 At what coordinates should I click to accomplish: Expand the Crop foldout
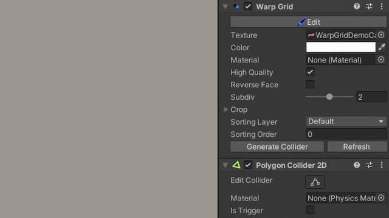point(225,109)
